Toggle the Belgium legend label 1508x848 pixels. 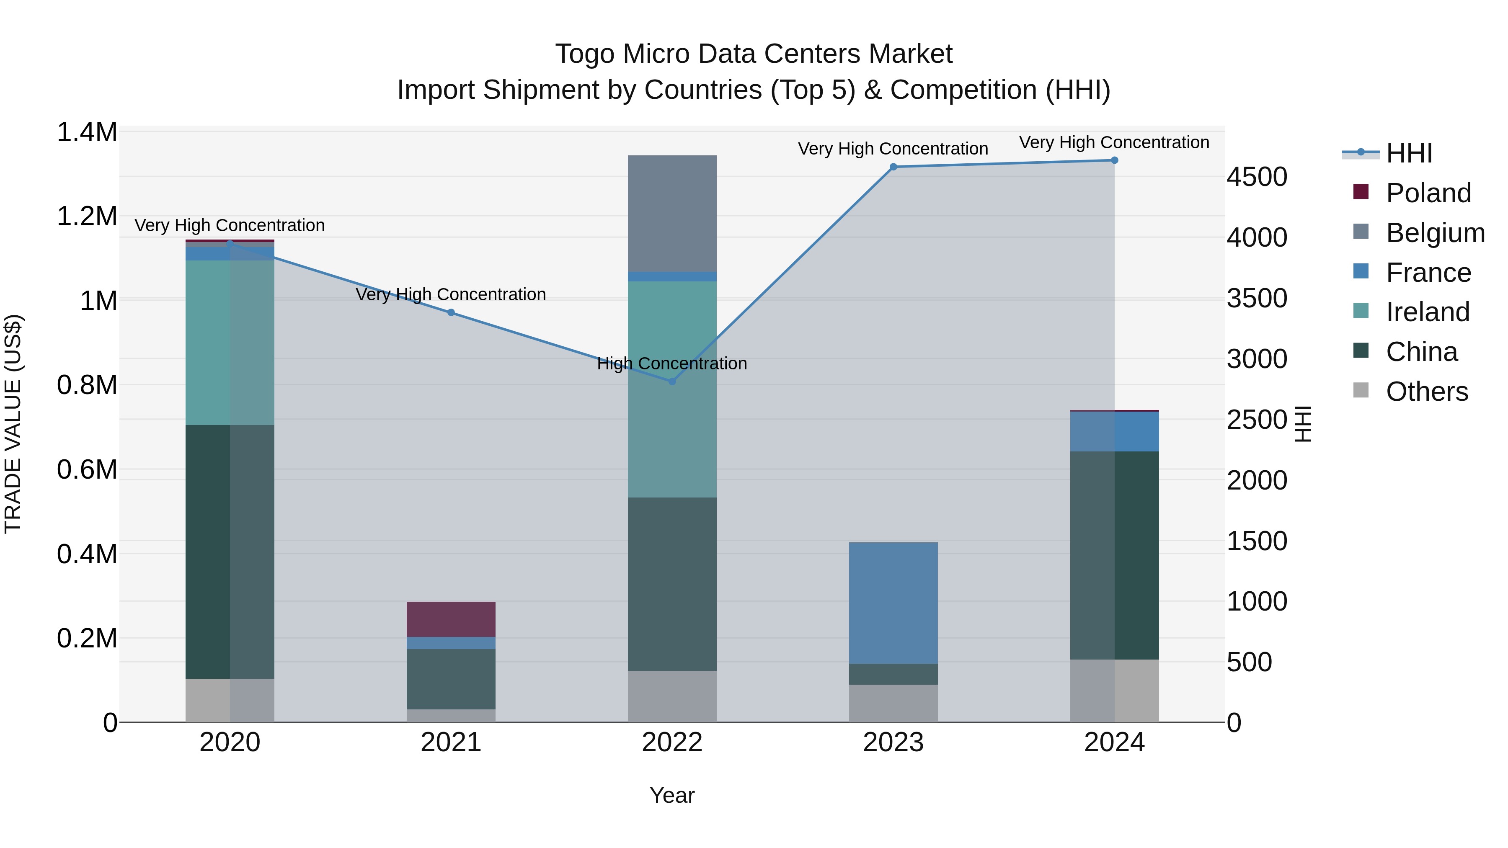1436,233
